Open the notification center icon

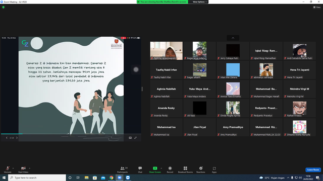point(317,177)
